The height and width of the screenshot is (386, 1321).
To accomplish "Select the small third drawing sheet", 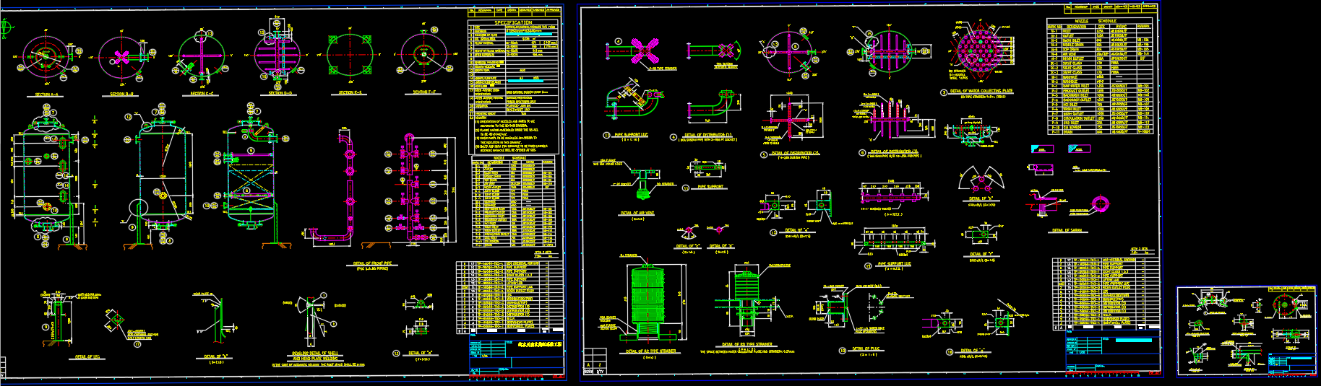I will point(1246,331).
